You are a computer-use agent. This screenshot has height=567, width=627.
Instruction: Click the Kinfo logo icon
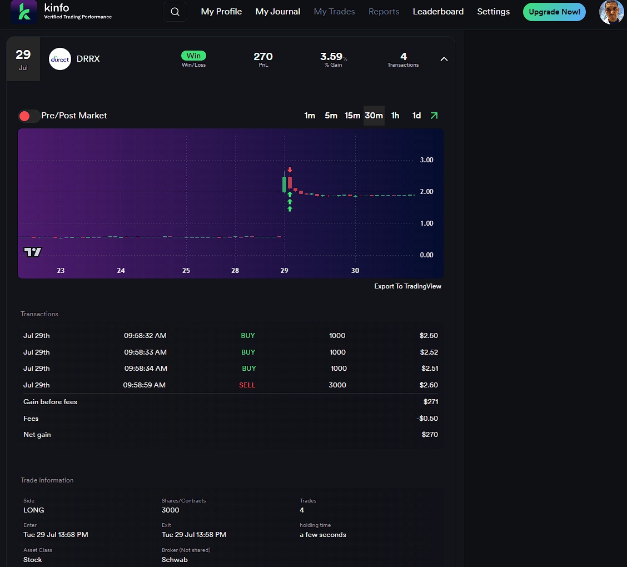click(x=24, y=12)
